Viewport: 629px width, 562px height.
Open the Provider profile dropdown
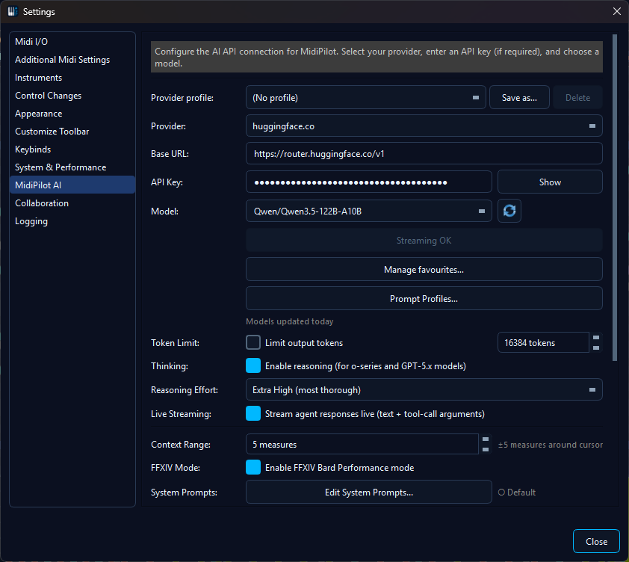[365, 98]
